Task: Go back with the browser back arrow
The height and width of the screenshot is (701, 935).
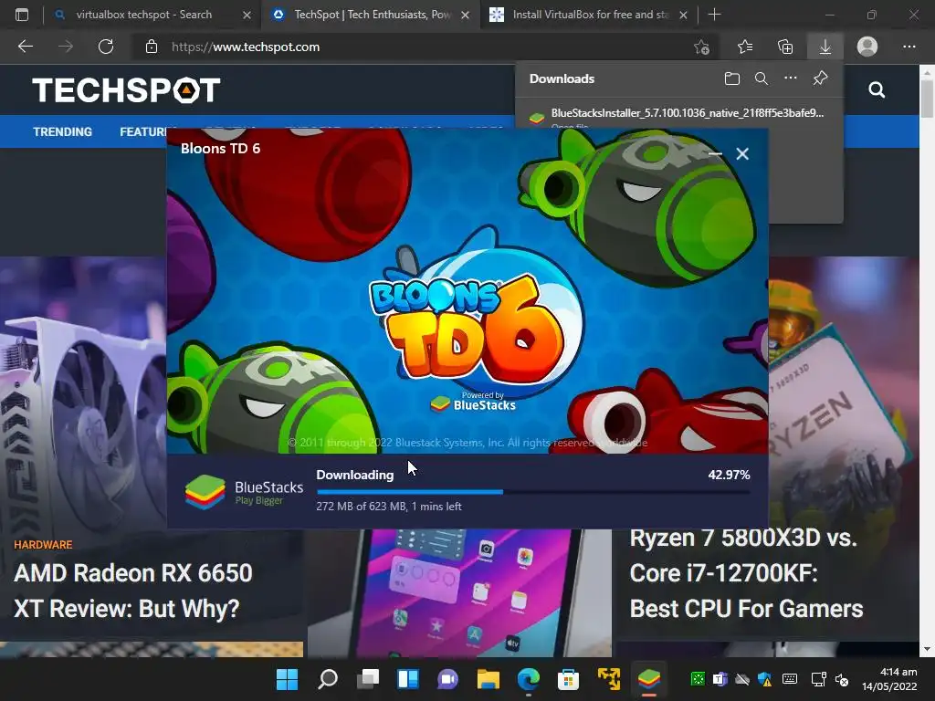Action: coord(25,47)
